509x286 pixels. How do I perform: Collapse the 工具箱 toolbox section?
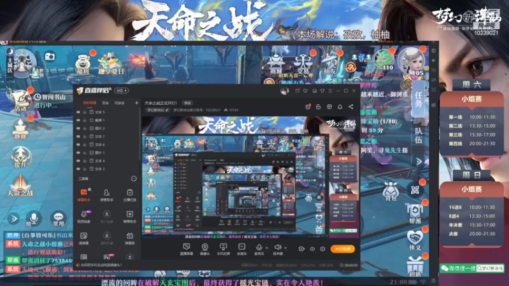click(134, 179)
